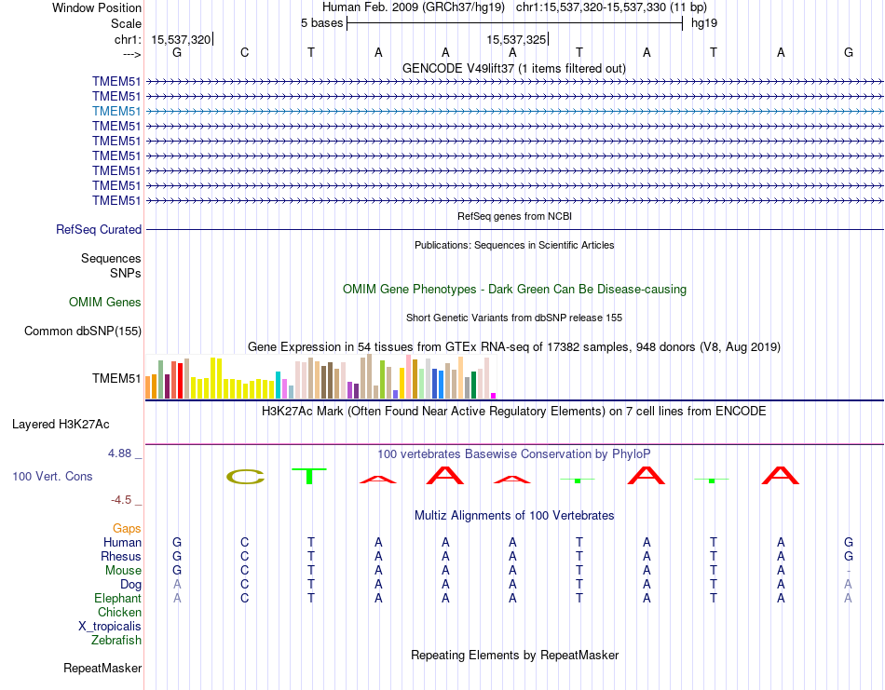Click the TMEM51 label beside GTEx bar chart
The width and height of the screenshot is (885, 690).
point(116,378)
